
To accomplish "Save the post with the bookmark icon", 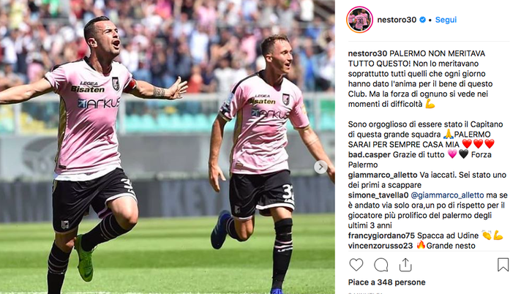I will pyautogui.click(x=503, y=265).
